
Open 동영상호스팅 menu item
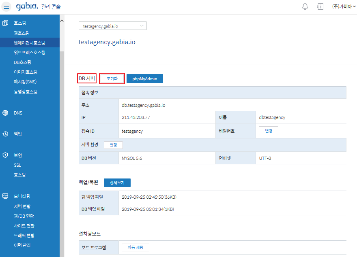[26, 92]
